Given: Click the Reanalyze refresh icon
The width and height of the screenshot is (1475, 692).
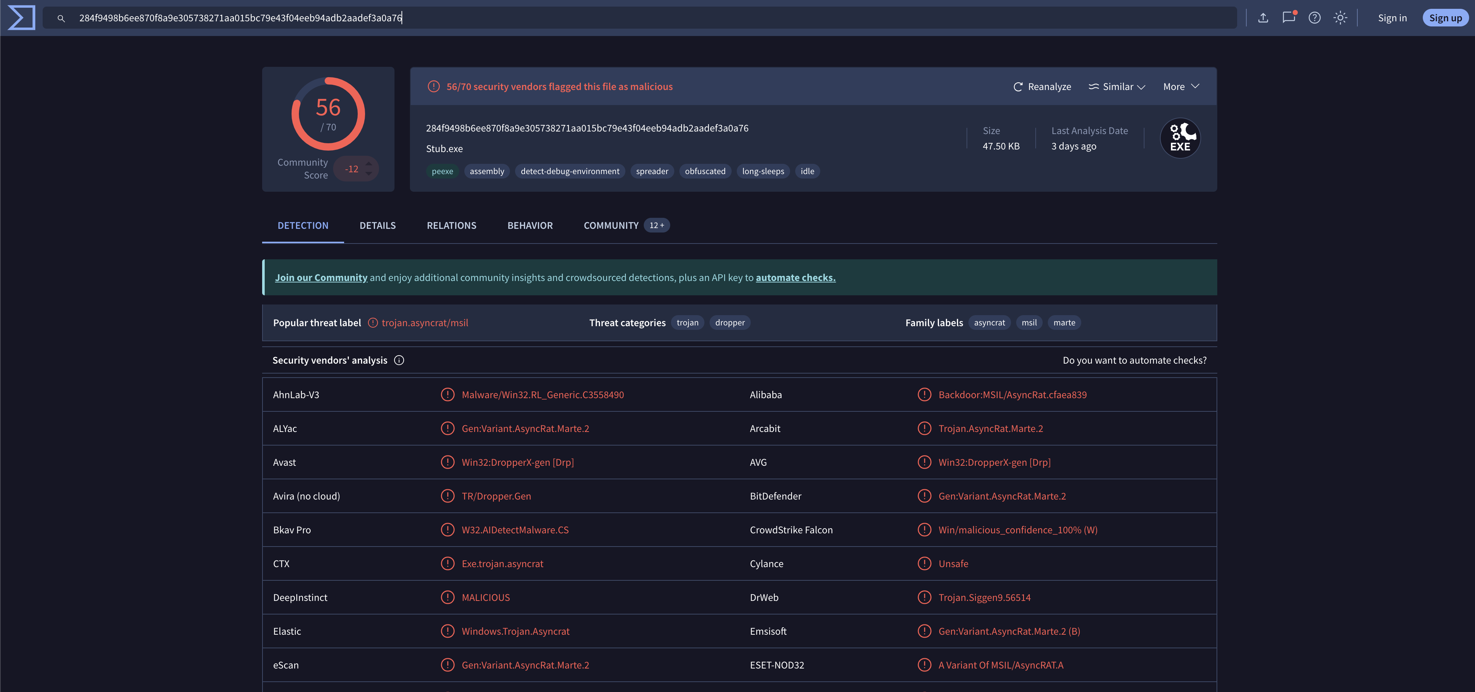Looking at the screenshot, I should (x=1018, y=87).
